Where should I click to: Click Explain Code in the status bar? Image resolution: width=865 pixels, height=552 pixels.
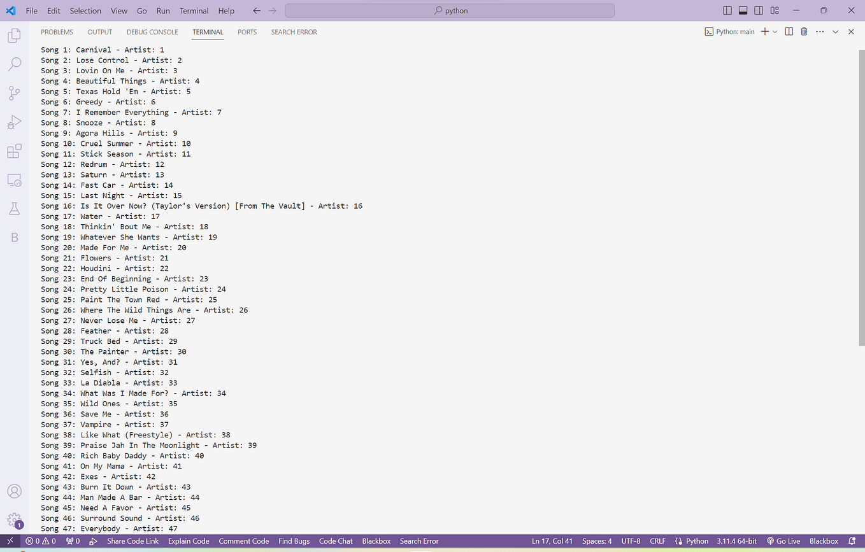[188, 541]
